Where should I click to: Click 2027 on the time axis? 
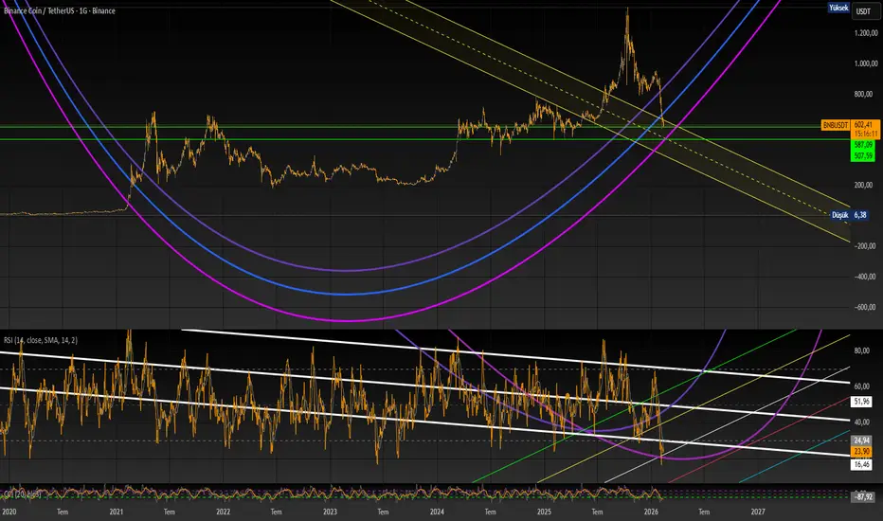[x=757, y=511]
